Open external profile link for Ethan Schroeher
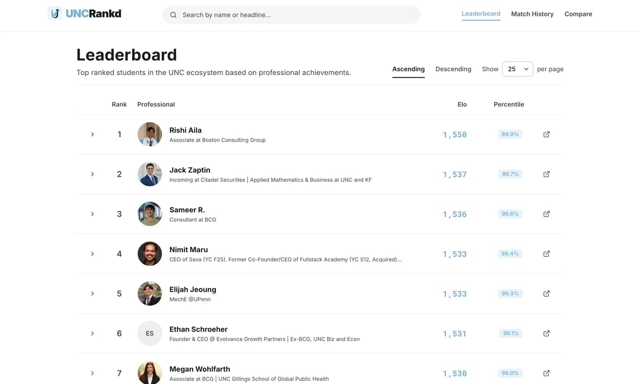The width and height of the screenshot is (640, 384). point(546,333)
